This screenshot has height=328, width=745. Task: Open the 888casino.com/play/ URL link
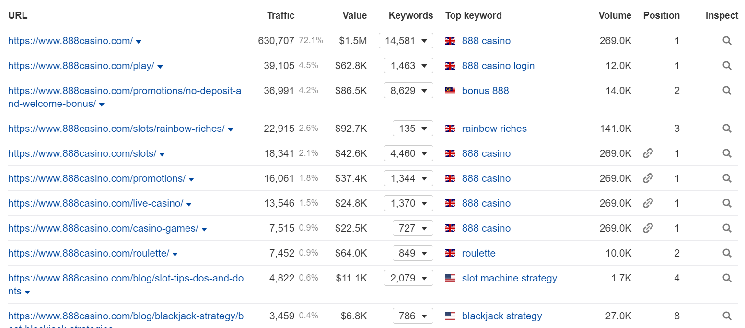[x=81, y=66]
